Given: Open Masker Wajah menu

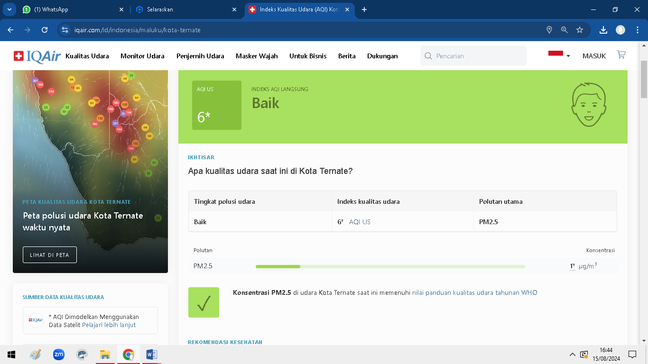Looking at the screenshot, I should pos(257,56).
